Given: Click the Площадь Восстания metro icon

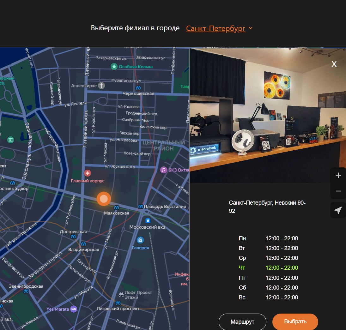Looking at the screenshot, I should tap(141, 207).
